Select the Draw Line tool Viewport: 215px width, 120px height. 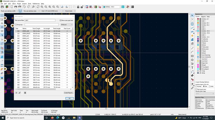(192, 48)
